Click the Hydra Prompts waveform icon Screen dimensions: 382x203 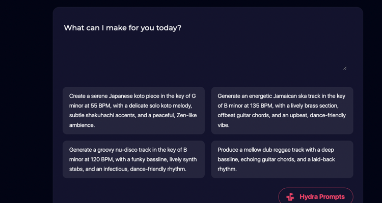tap(290, 197)
